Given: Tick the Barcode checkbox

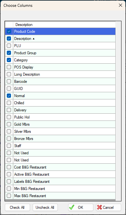Looking at the screenshot, I should click(x=9, y=82).
